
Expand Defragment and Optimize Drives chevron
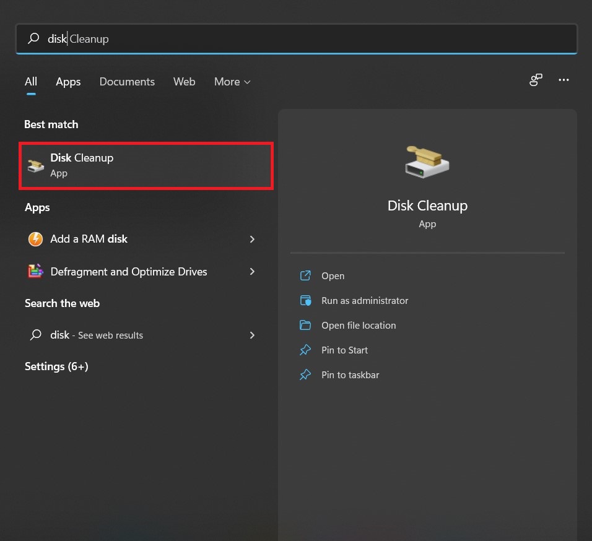click(252, 272)
